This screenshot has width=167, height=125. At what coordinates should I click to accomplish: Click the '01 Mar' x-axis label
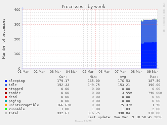(23, 72)
